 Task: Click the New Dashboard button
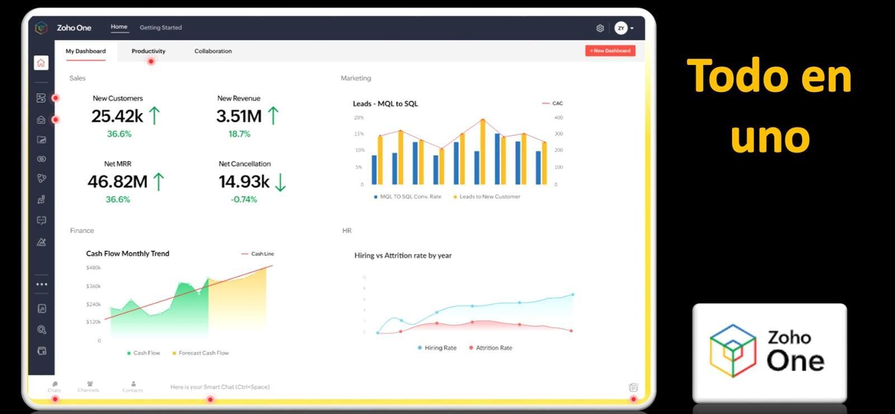click(x=610, y=51)
